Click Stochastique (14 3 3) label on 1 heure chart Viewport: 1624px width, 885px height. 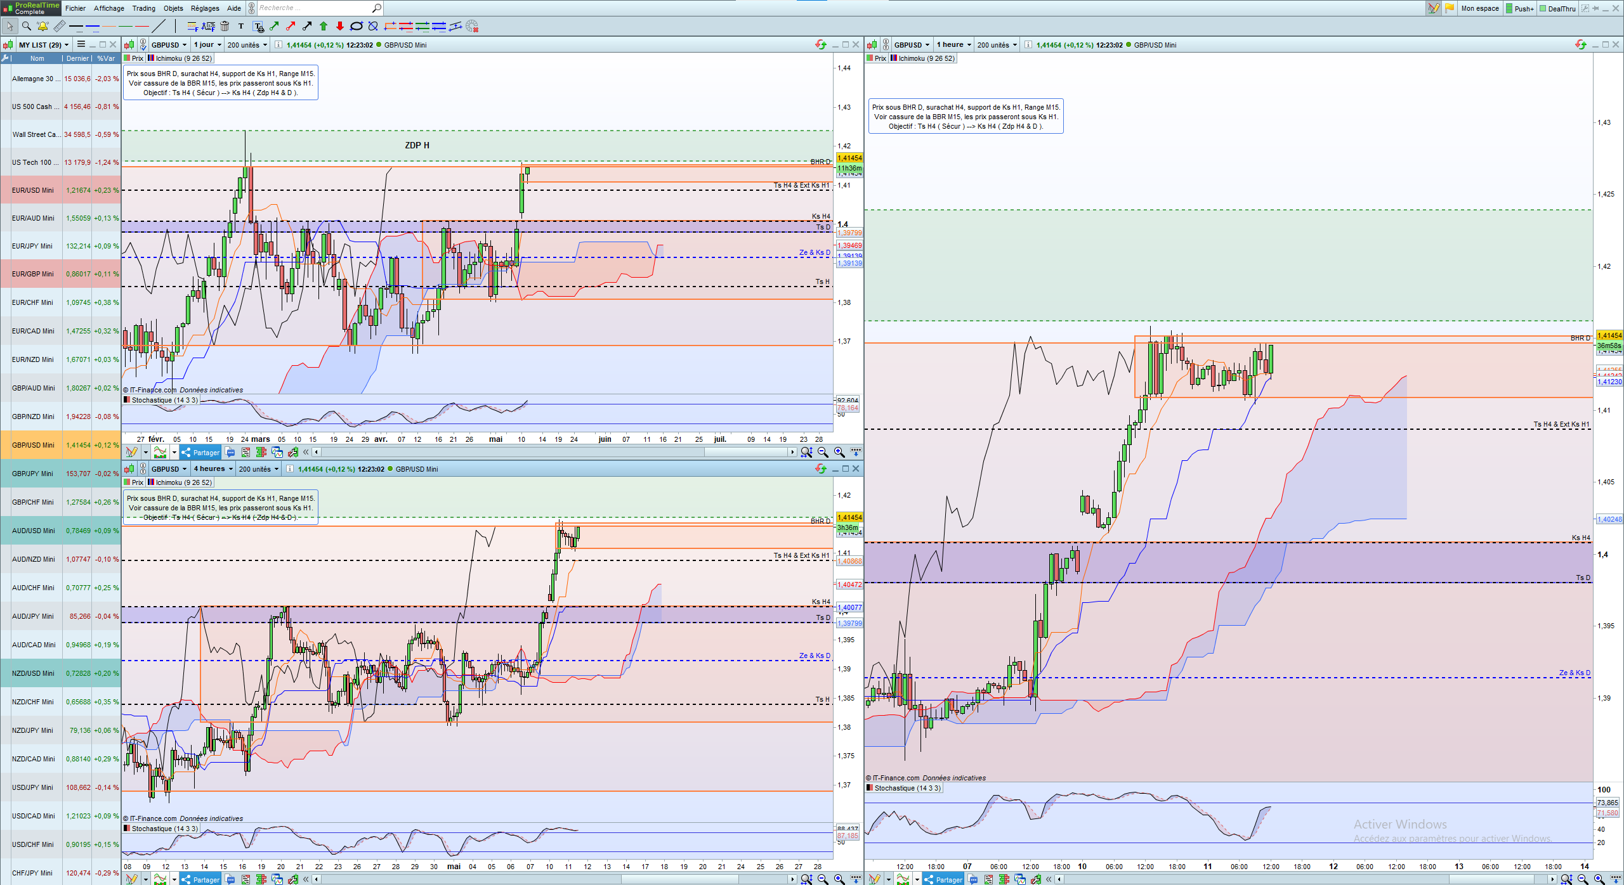tap(903, 788)
